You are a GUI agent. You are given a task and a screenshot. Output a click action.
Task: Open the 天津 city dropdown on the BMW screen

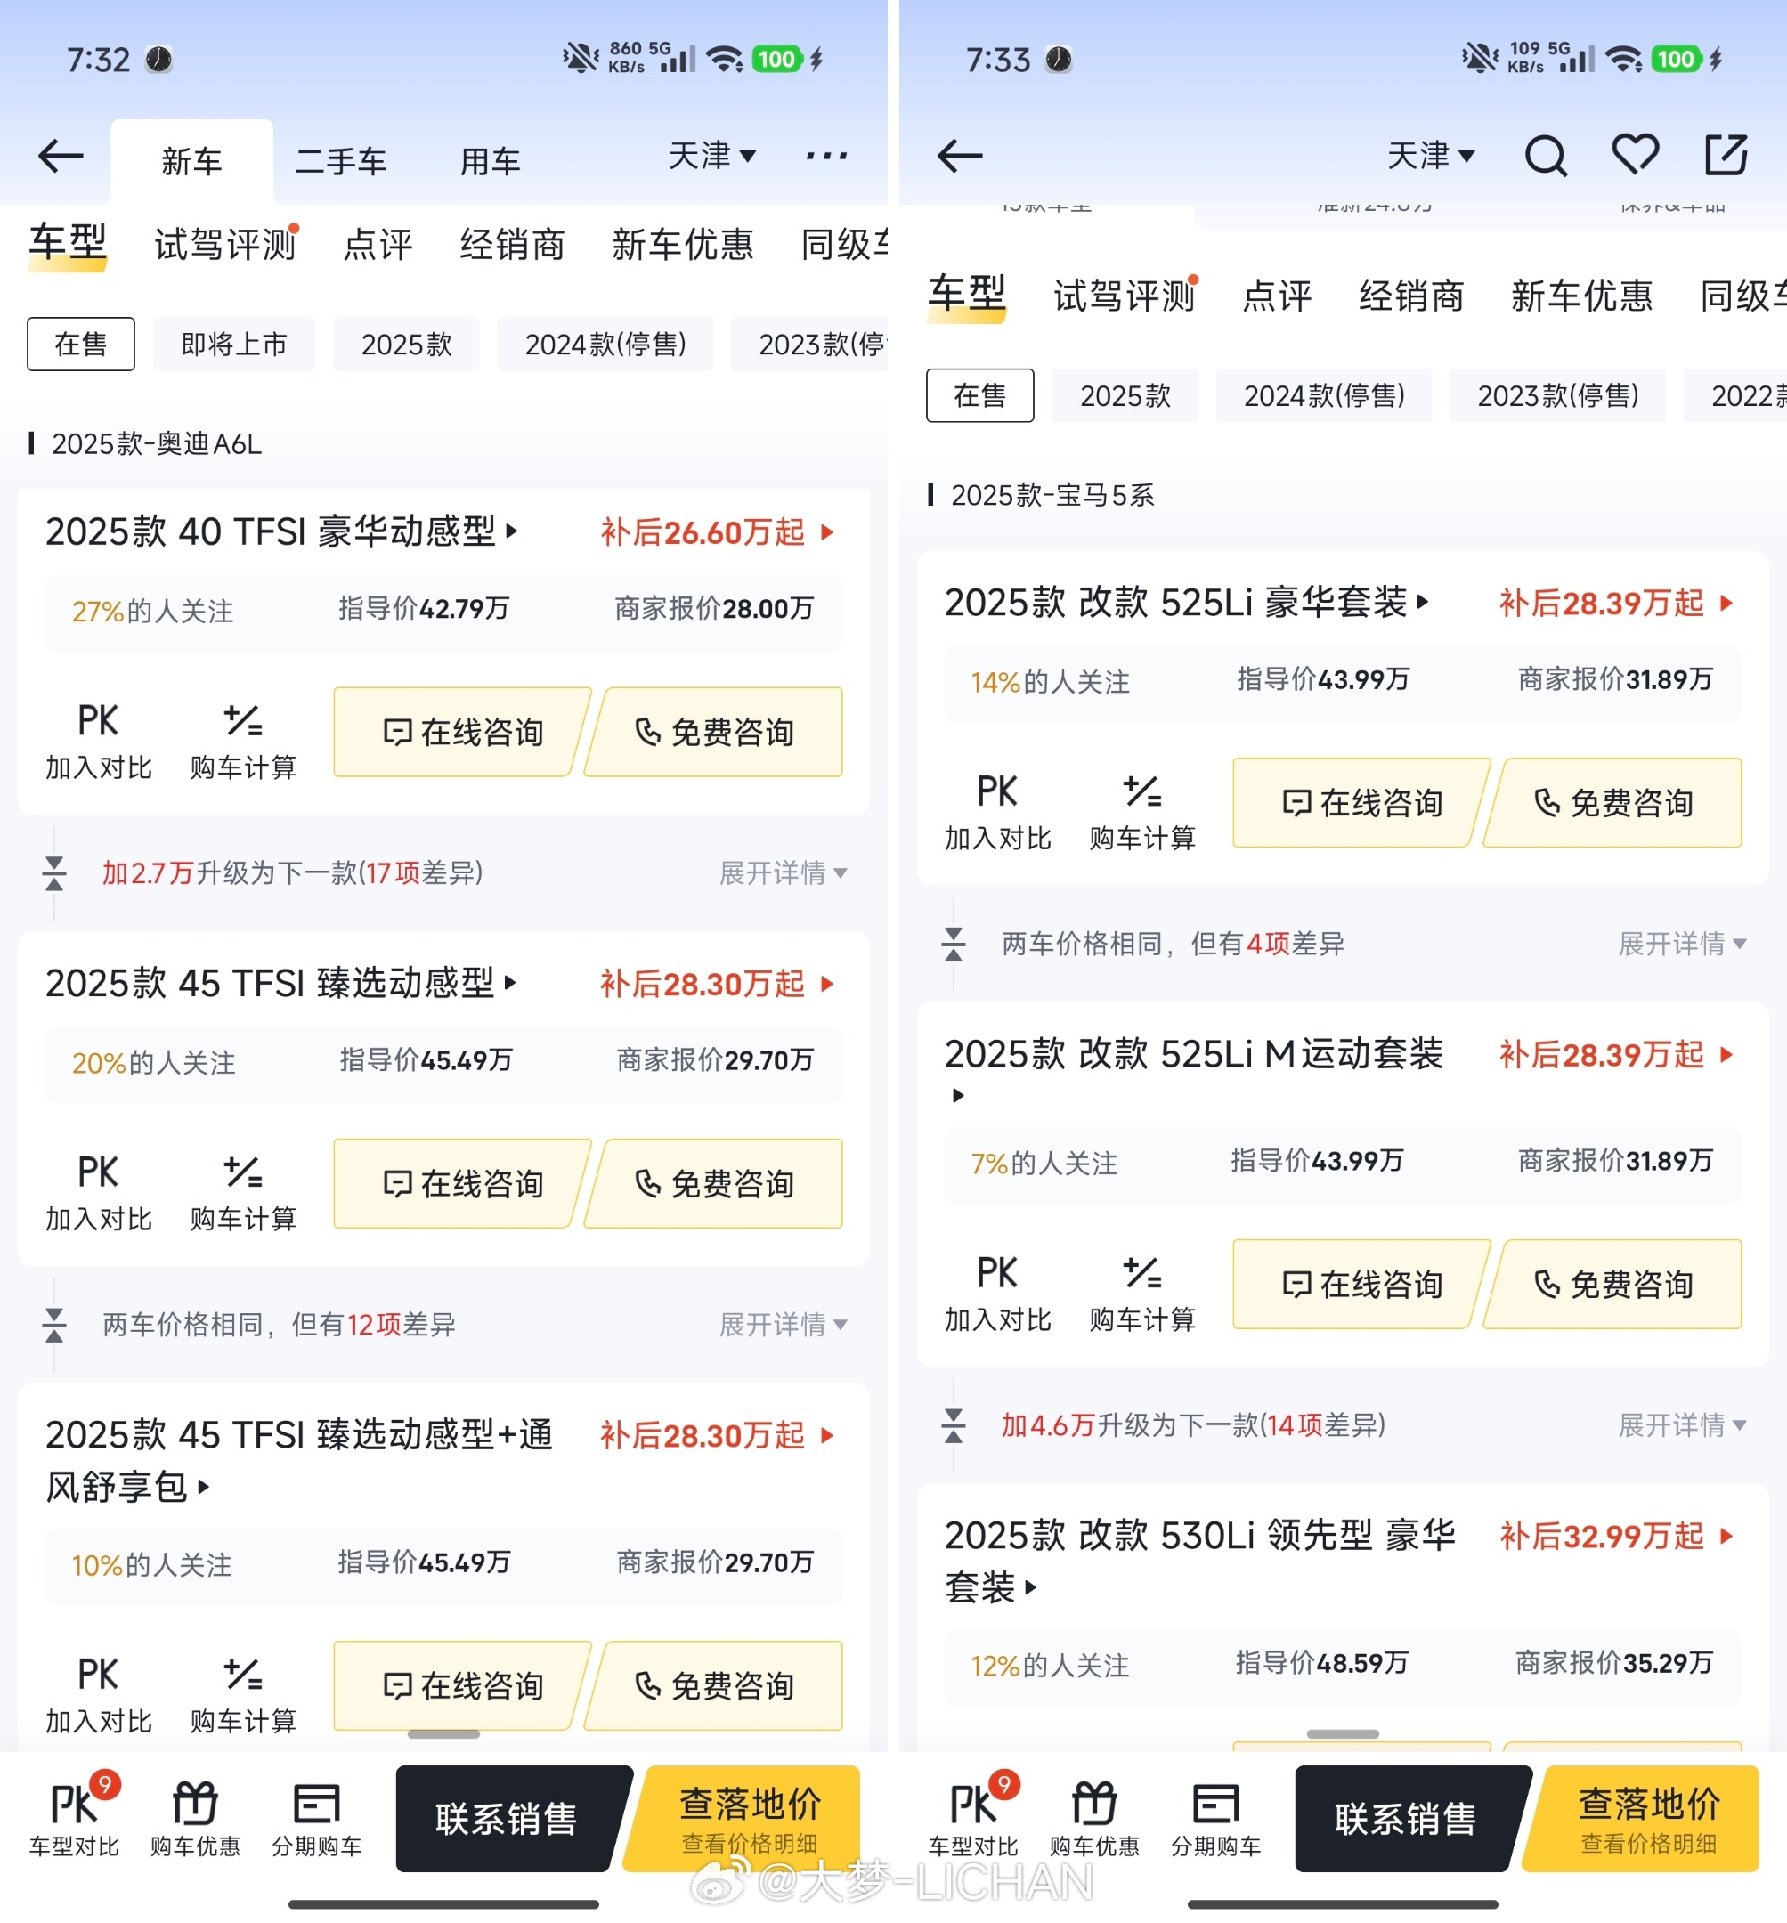(1430, 156)
